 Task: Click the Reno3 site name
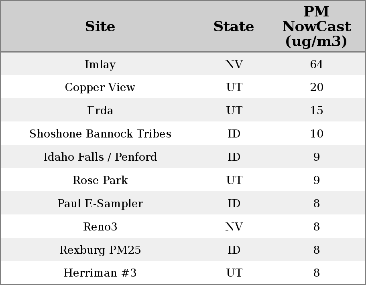pyautogui.click(x=100, y=227)
